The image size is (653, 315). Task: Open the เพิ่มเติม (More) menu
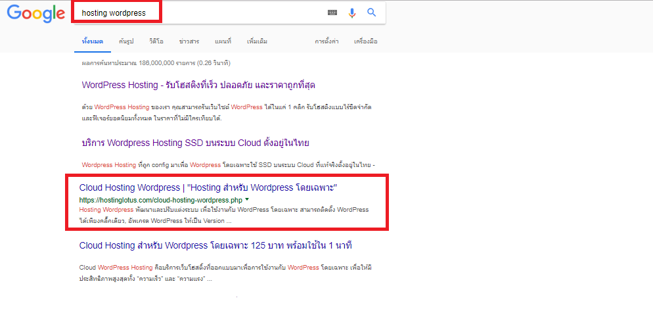coord(257,41)
